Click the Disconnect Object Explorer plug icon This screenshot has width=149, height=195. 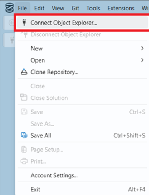pos(24,35)
